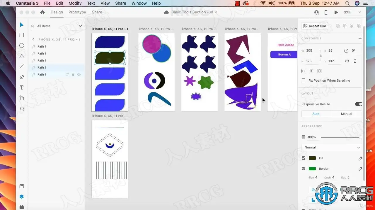
Task: Switch to the Prototype tab
Action: click(x=77, y=12)
